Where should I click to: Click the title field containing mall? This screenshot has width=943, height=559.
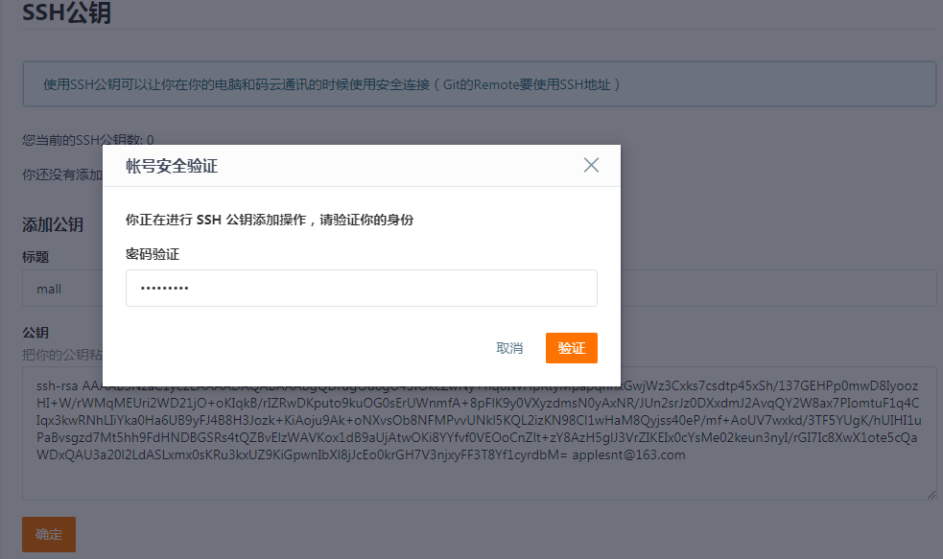click(x=479, y=289)
